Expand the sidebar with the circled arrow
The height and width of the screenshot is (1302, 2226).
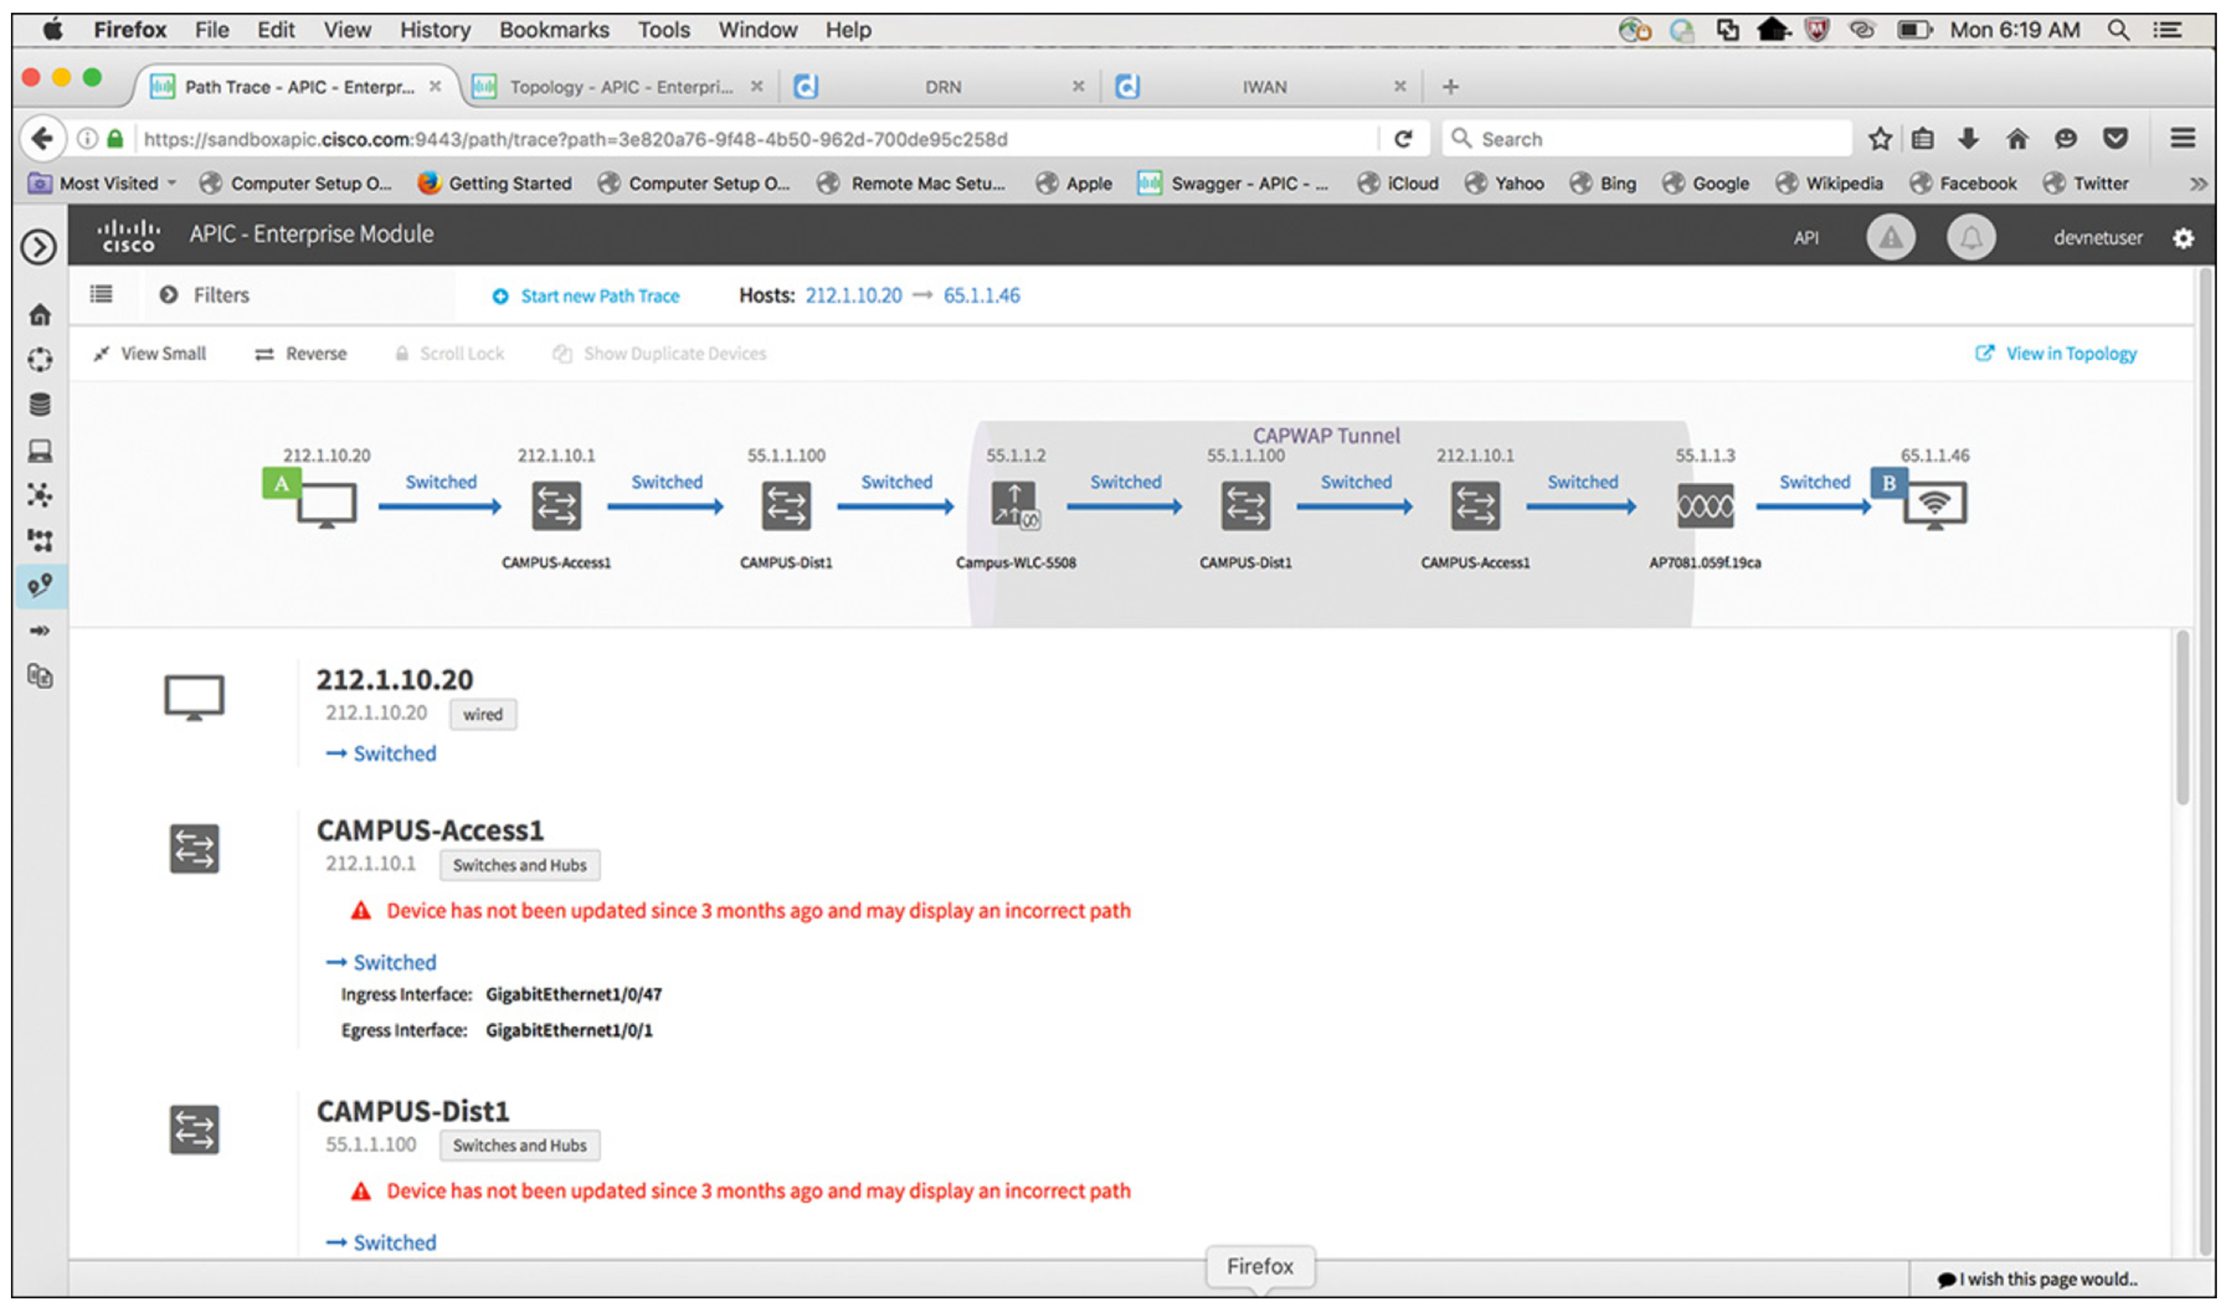click(39, 247)
